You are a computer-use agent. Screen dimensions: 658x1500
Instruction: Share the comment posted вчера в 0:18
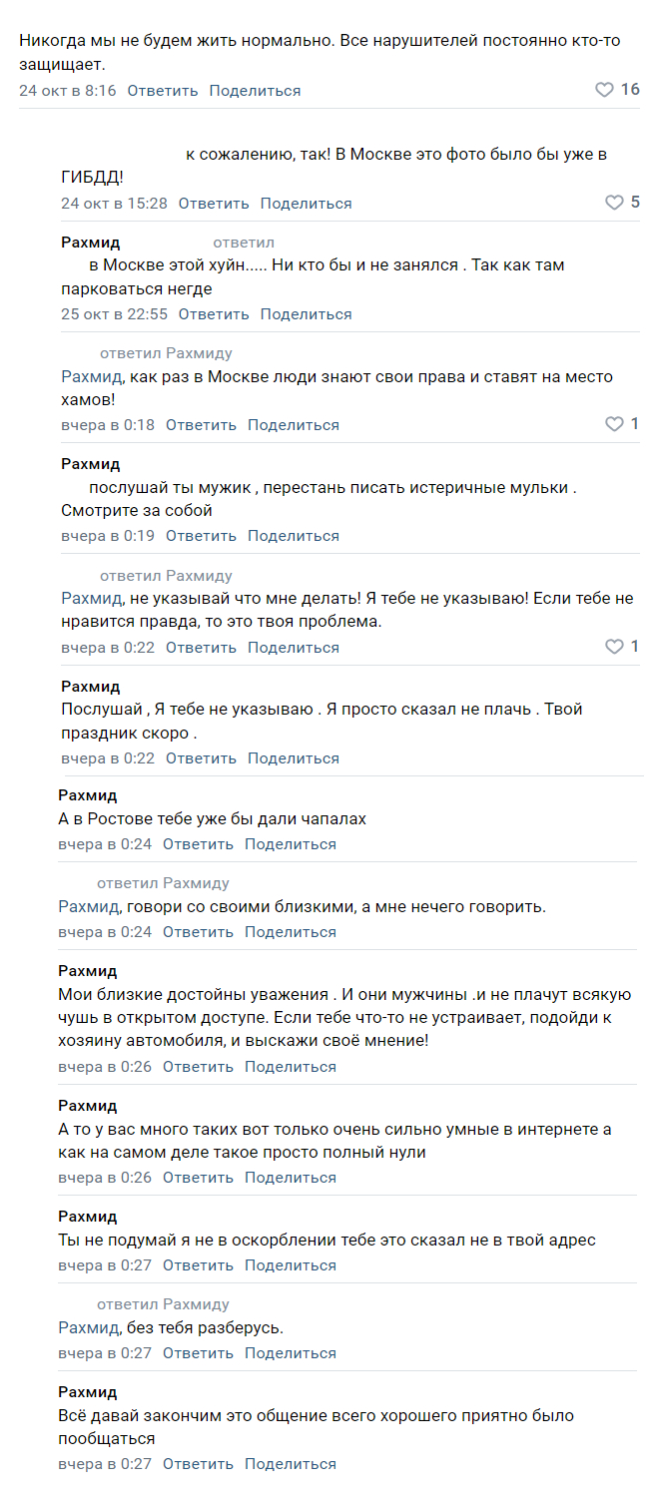(x=294, y=425)
